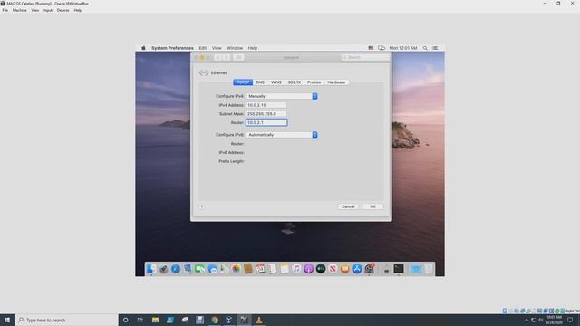Open the Finder icon in the Dock
580x326 pixels.
(151, 269)
